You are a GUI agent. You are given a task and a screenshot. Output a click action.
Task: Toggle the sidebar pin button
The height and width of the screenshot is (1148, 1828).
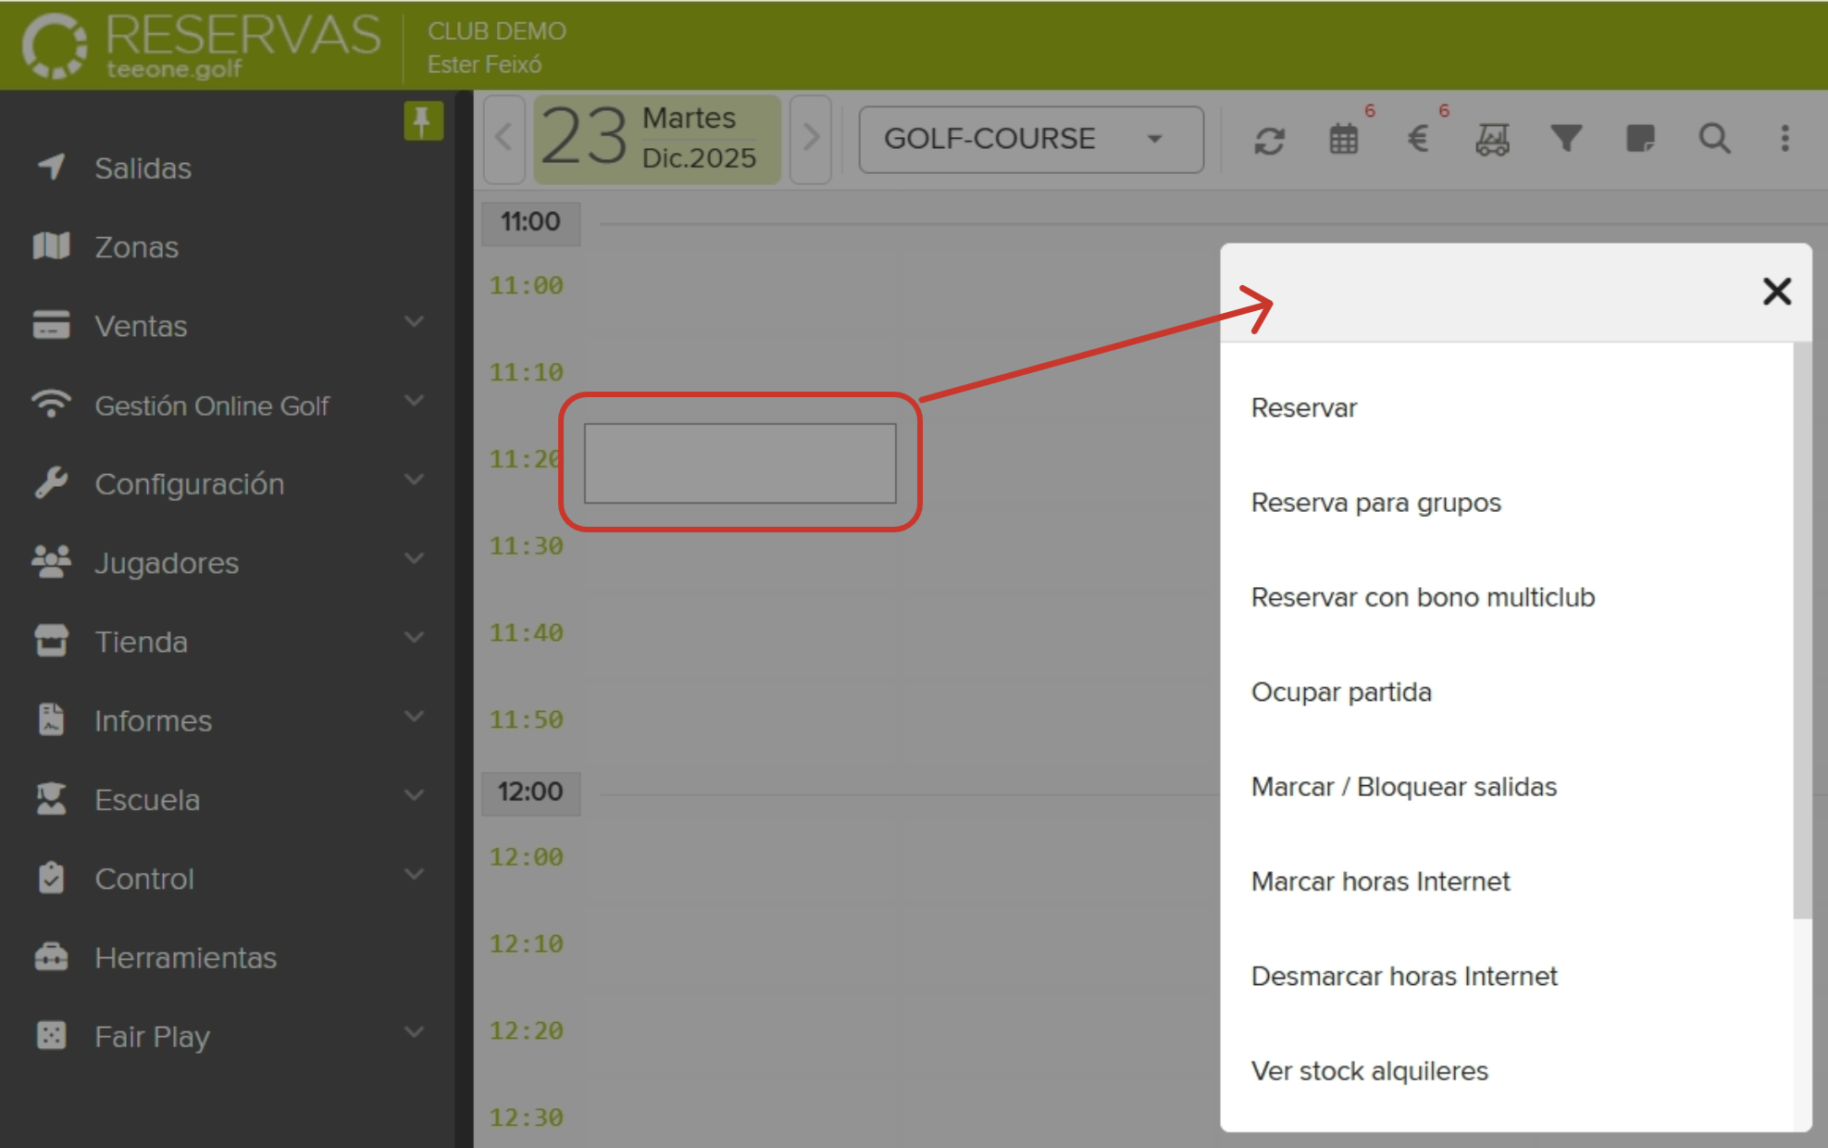[x=423, y=122]
